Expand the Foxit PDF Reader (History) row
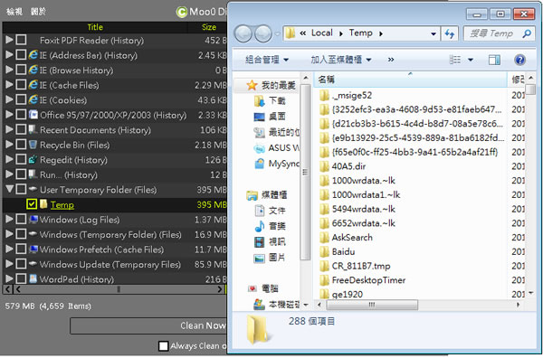This screenshot has height=358, width=543. click(x=9, y=40)
